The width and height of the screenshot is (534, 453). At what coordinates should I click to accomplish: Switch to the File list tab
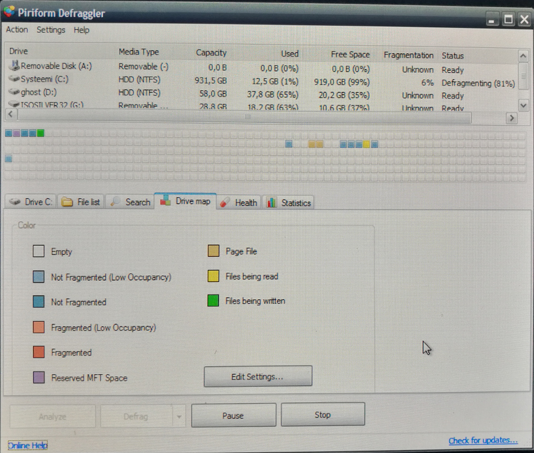coord(81,202)
